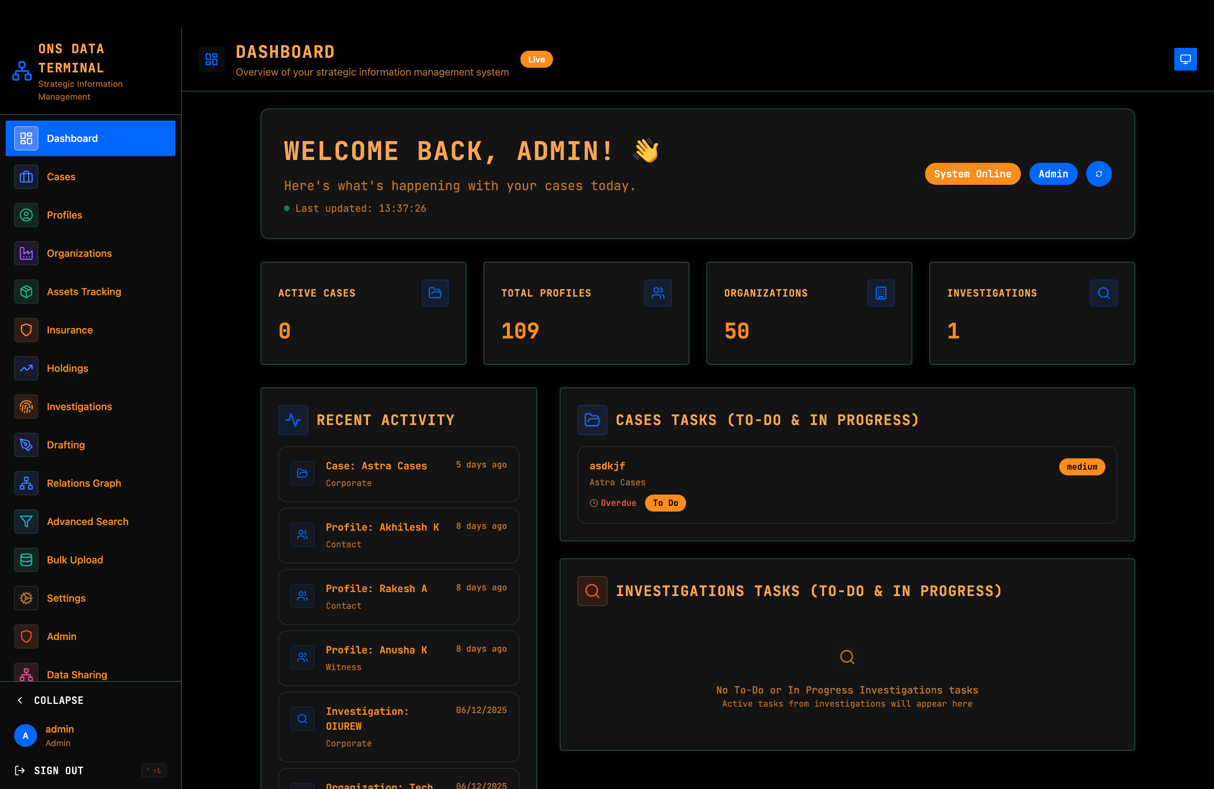This screenshot has width=1214, height=789.
Task: Click the folder icon beside Cases Tasks heading
Action: (x=592, y=420)
